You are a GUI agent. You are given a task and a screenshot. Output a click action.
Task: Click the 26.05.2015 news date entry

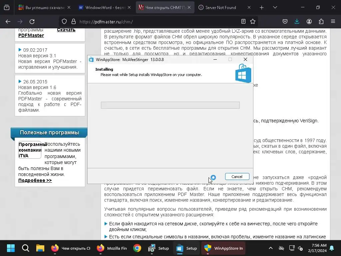[35, 82]
